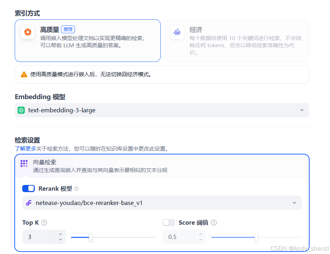Screen dimensions: 330x254
Task: Increment Top K with the up stepper
Action: [60, 235]
